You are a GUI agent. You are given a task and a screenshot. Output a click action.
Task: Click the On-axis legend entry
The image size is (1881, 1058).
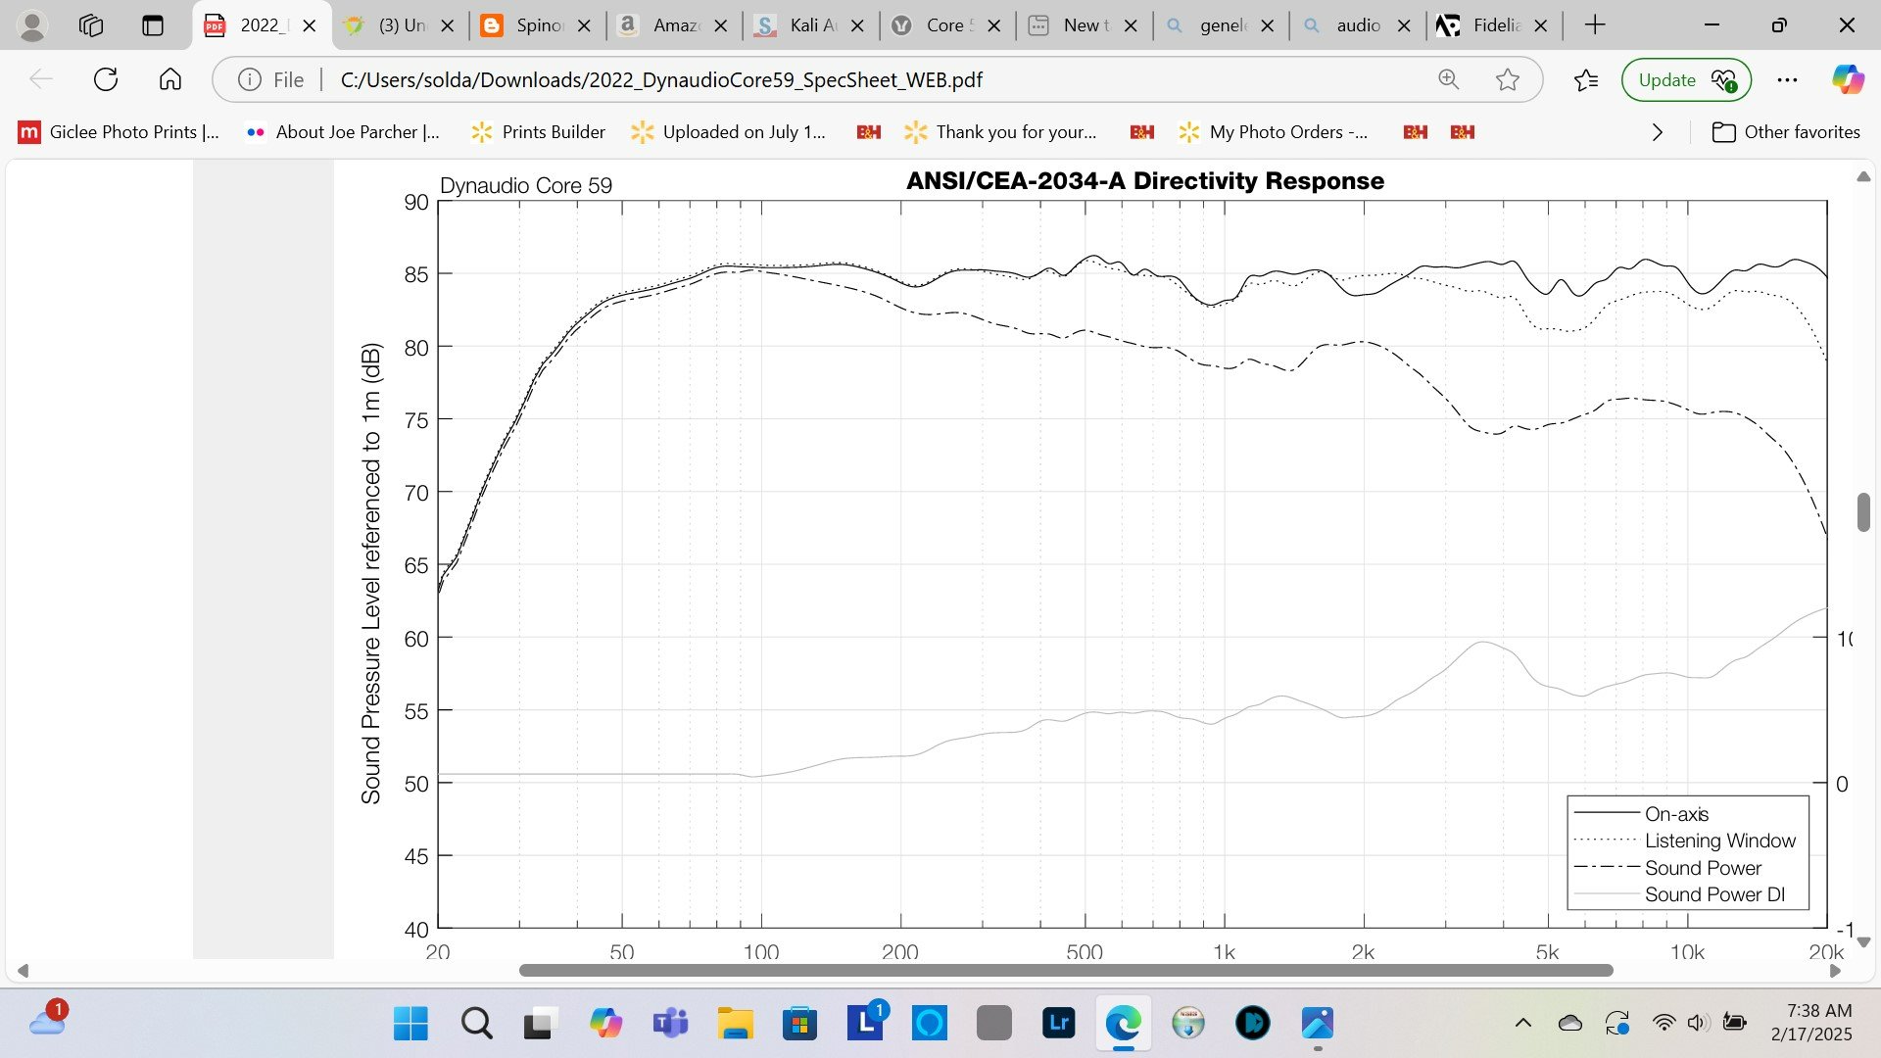click(1676, 814)
